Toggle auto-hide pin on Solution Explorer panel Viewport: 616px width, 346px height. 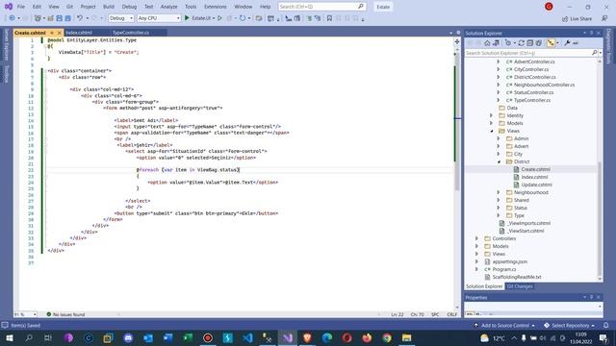591,33
